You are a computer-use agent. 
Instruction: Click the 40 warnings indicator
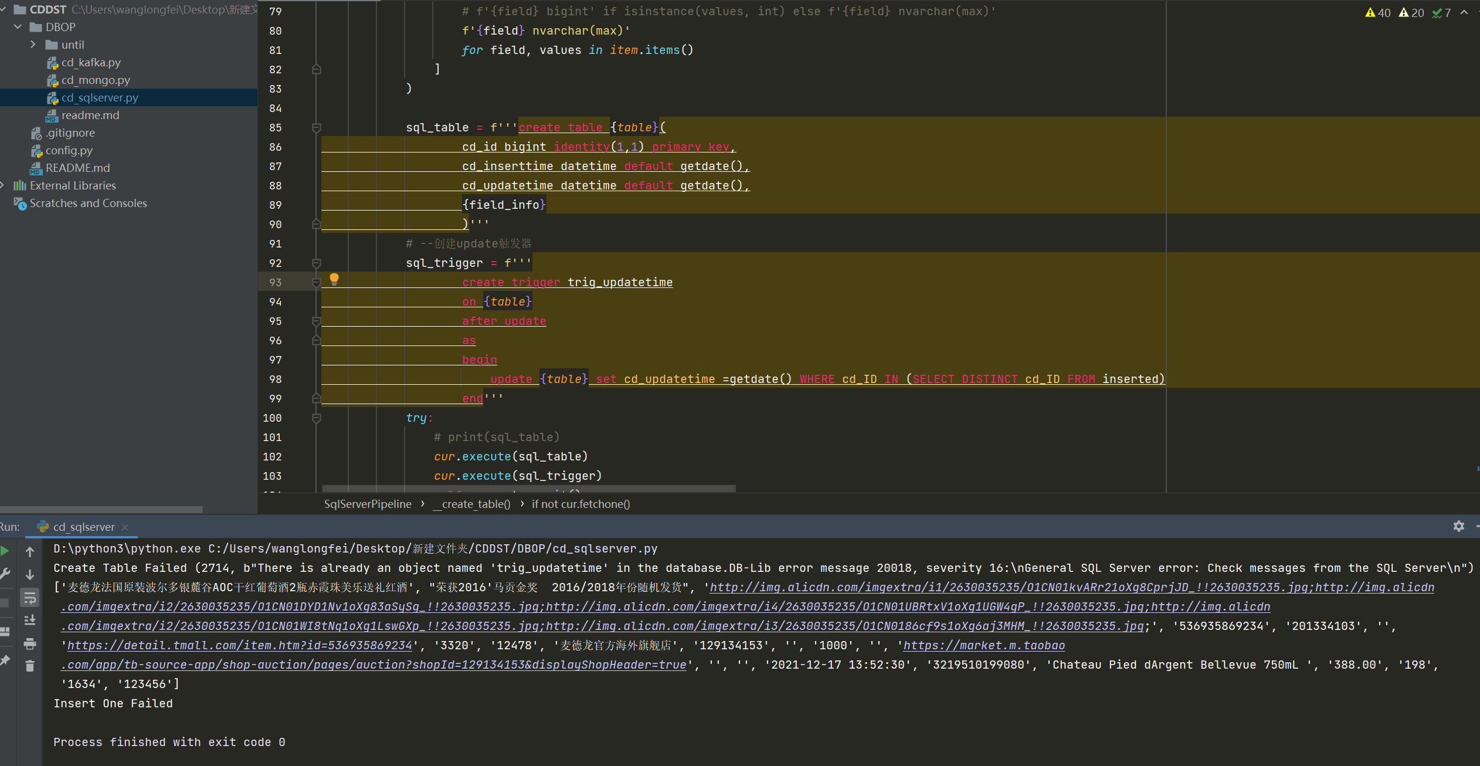1378,13
